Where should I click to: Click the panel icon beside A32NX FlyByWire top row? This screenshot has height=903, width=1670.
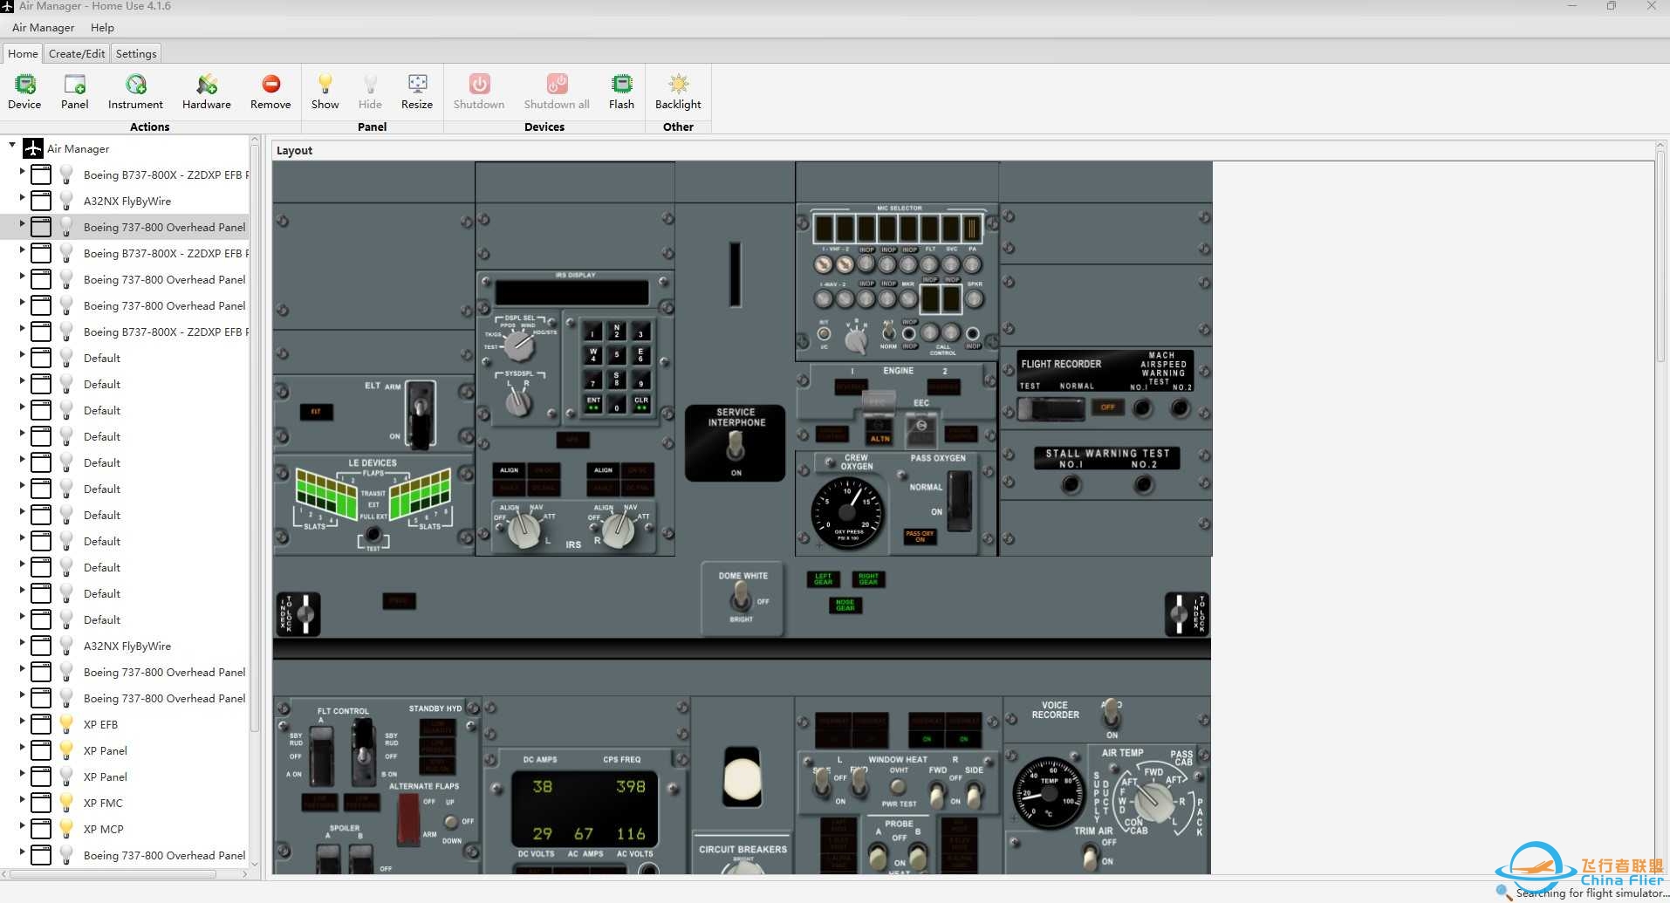pyautogui.click(x=41, y=201)
